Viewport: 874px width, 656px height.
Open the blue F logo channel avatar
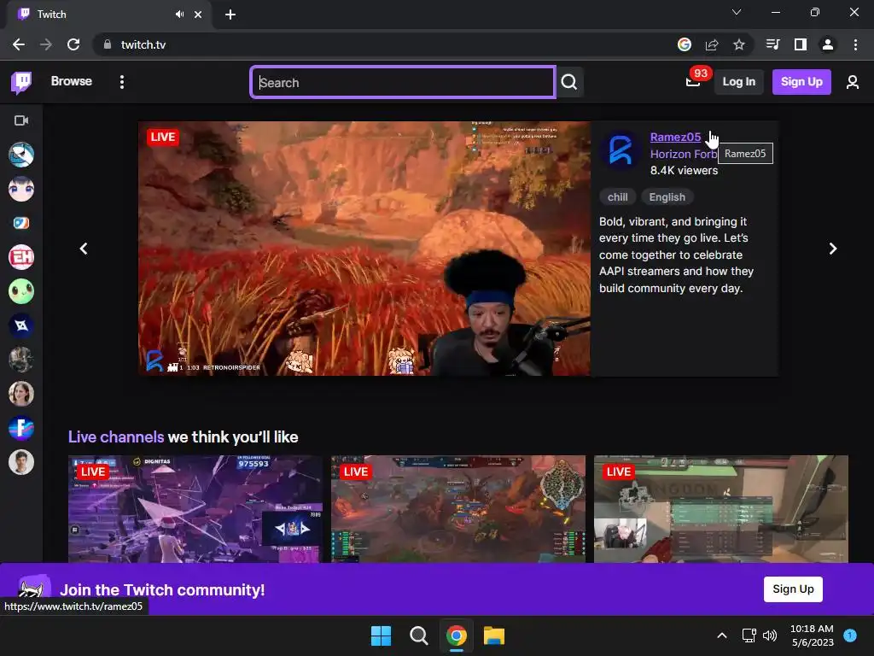point(21,428)
